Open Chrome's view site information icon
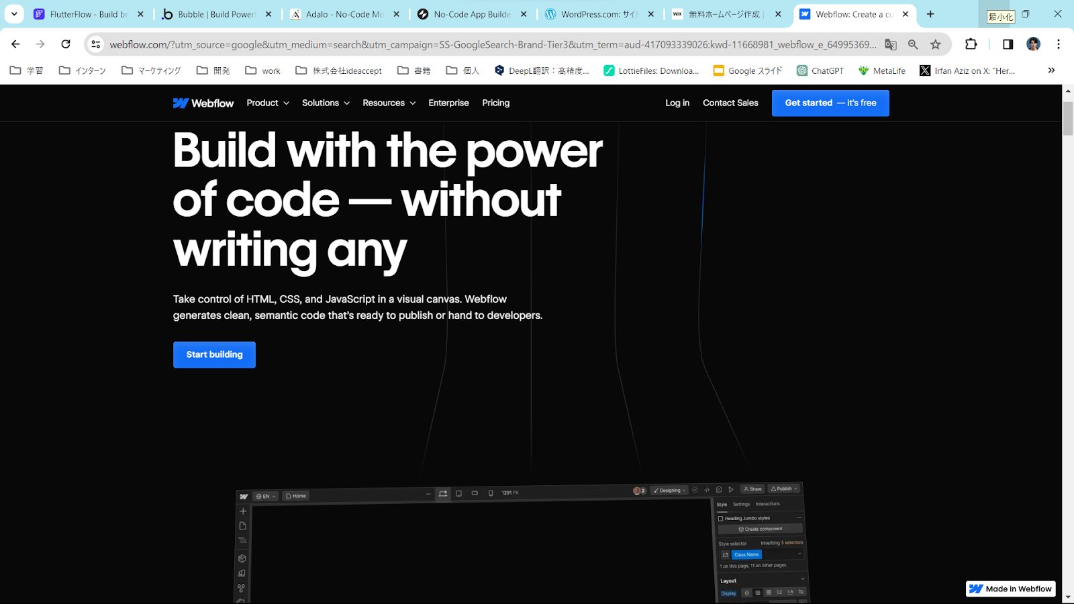1074x604 pixels. coord(96,44)
